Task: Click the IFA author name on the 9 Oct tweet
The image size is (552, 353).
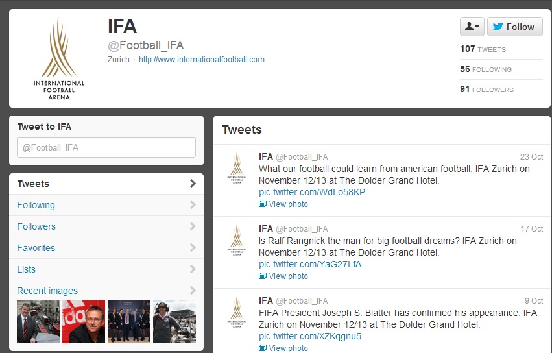Action: [266, 300]
